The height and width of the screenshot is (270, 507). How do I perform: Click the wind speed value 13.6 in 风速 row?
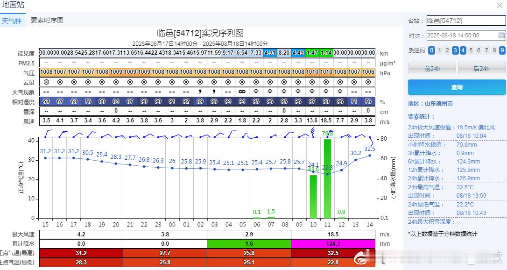pos(312,121)
